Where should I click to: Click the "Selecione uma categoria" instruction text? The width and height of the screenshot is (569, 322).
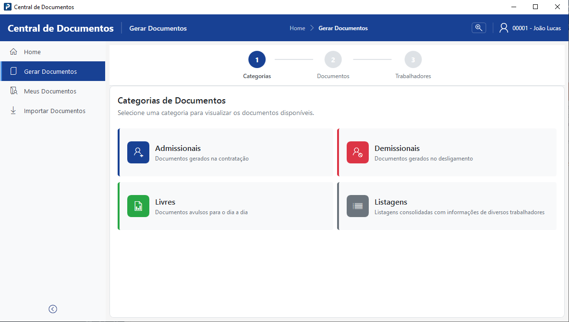[216, 113]
